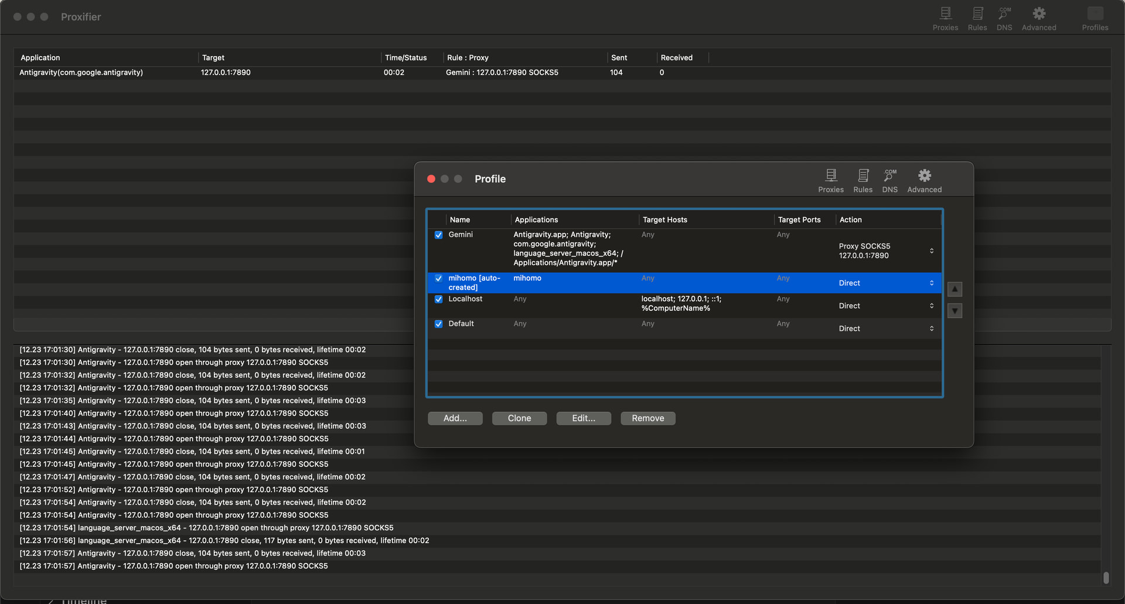Open the Action dropdown for the Default rule
Image resolution: width=1125 pixels, height=604 pixels.
(931, 329)
